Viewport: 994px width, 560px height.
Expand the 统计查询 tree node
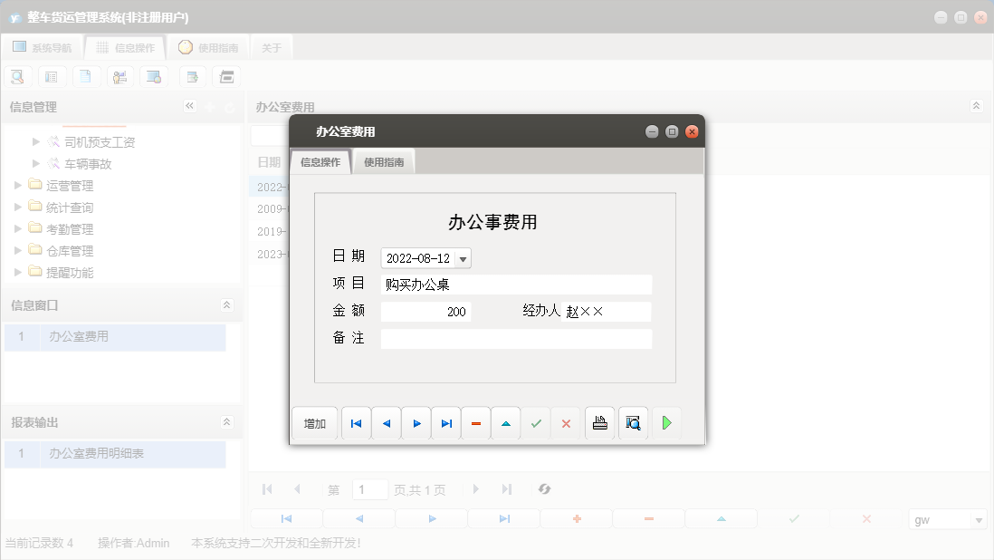(x=16, y=207)
